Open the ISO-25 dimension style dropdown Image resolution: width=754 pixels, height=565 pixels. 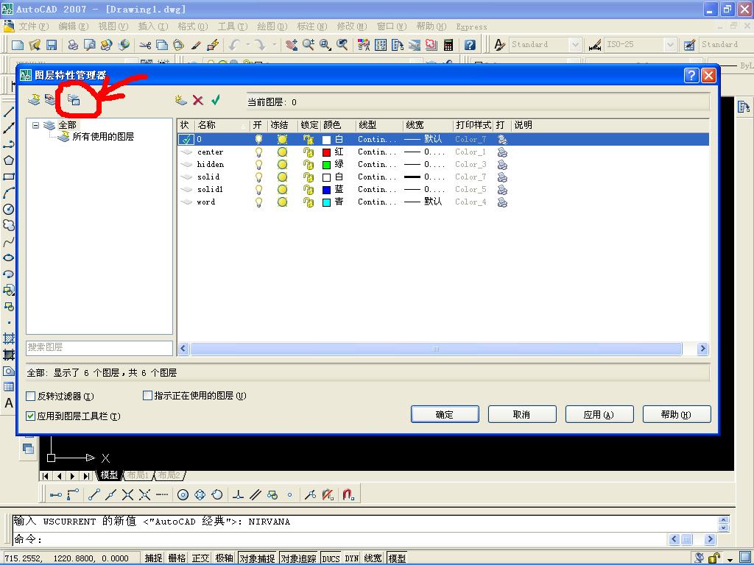point(670,45)
